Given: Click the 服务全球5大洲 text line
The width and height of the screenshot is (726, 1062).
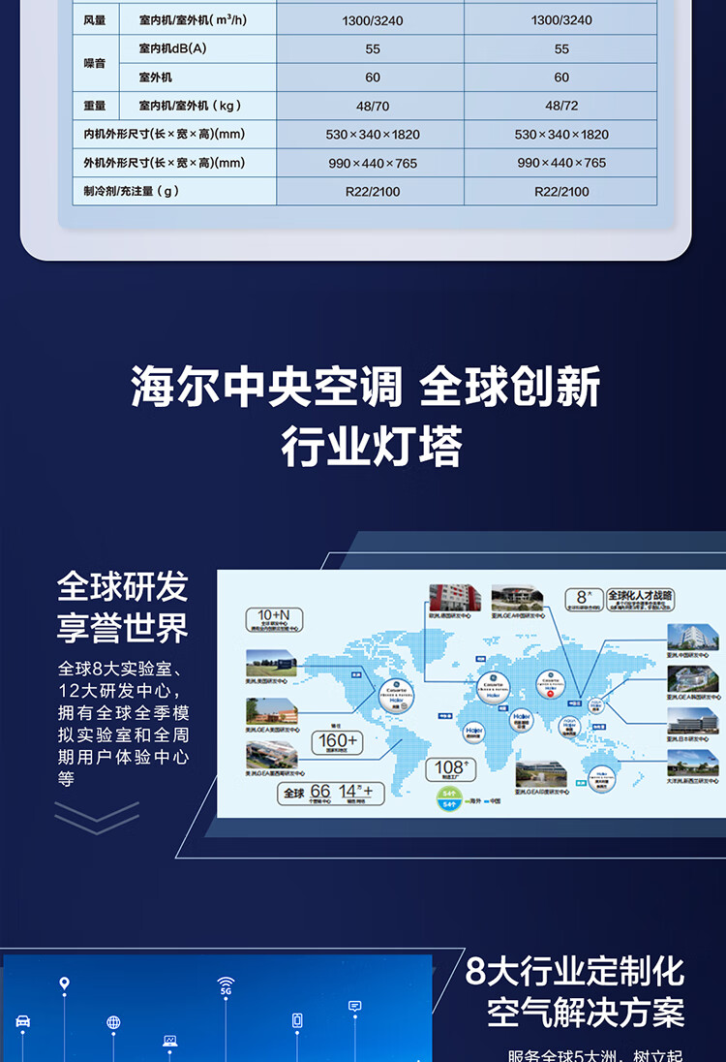Looking at the screenshot, I should click(594, 1055).
